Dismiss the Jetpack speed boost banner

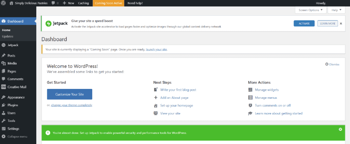341,24
